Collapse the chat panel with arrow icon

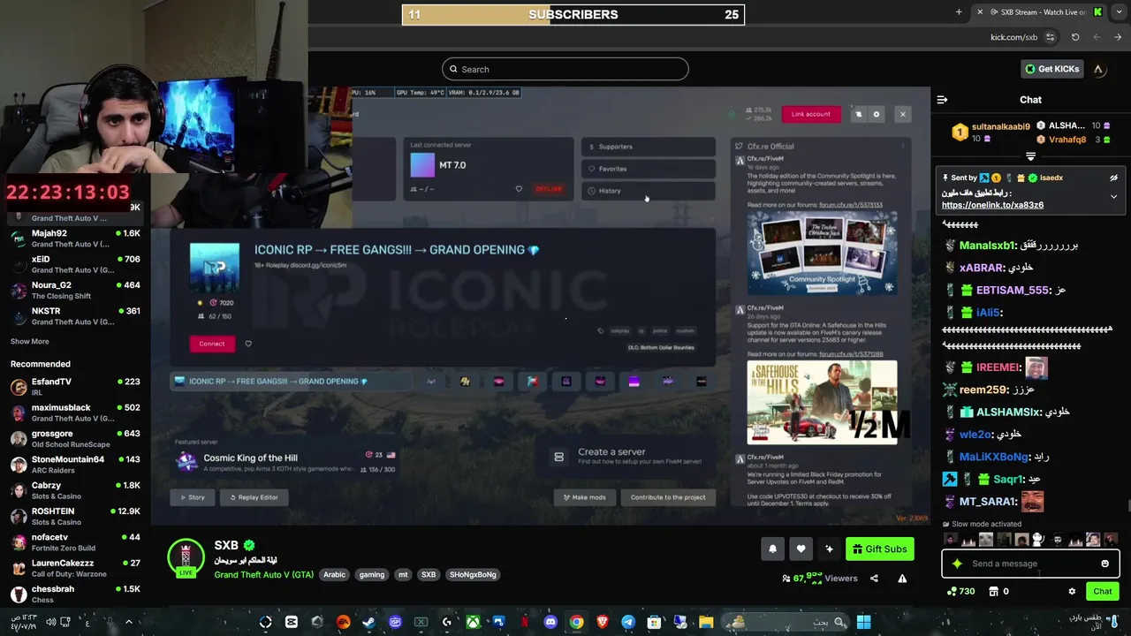coord(942,100)
